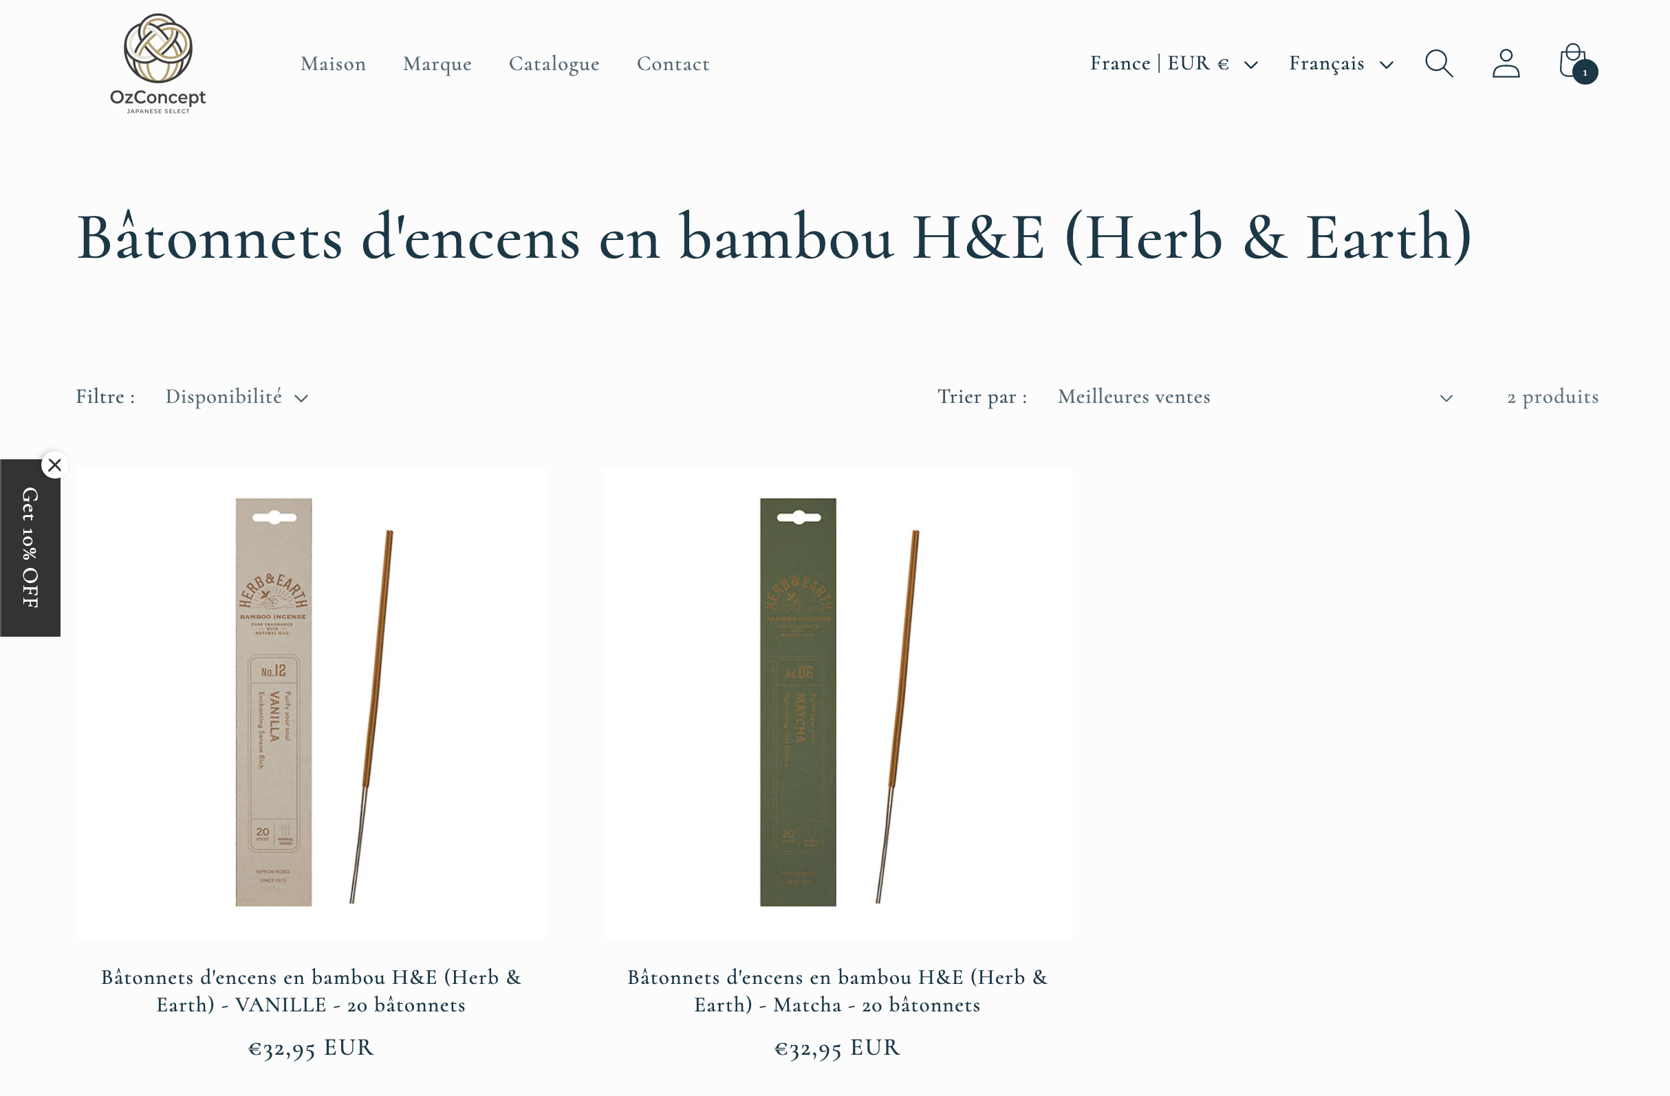The width and height of the screenshot is (1670, 1096).
Task: Open the Contact menu item
Action: tap(673, 64)
